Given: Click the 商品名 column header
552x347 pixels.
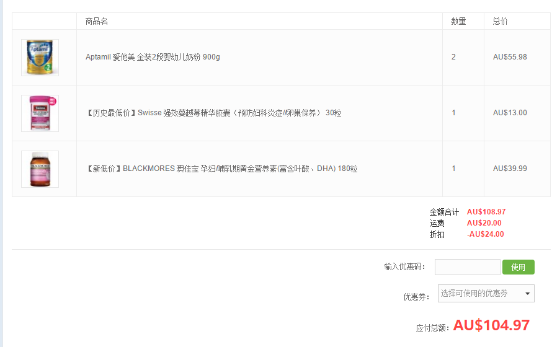Looking at the screenshot, I should [x=97, y=21].
